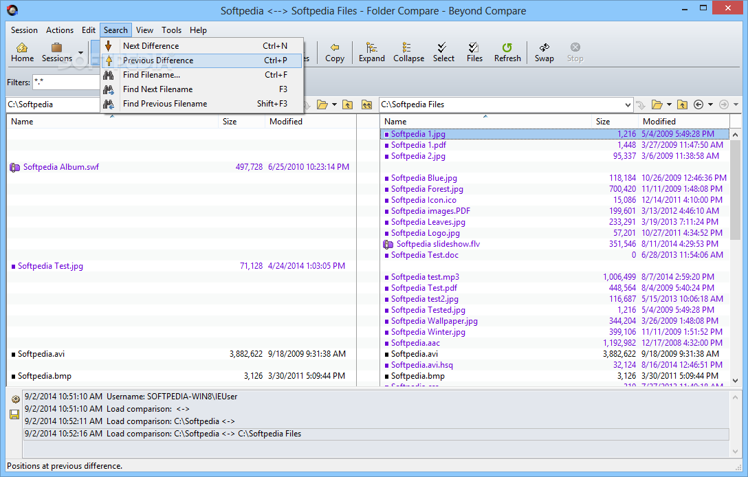Expand right pane browse folder dropdown arrow
This screenshot has width=748, height=477.
669,104
